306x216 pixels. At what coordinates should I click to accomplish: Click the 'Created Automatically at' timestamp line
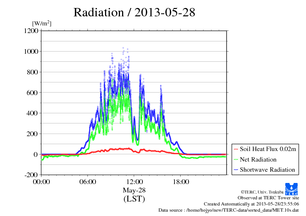[x=251, y=204]
